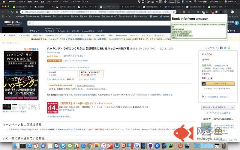This screenshot has width=240, height=150.
Task: Open Photos from the Dock
Action: point(97,146)
